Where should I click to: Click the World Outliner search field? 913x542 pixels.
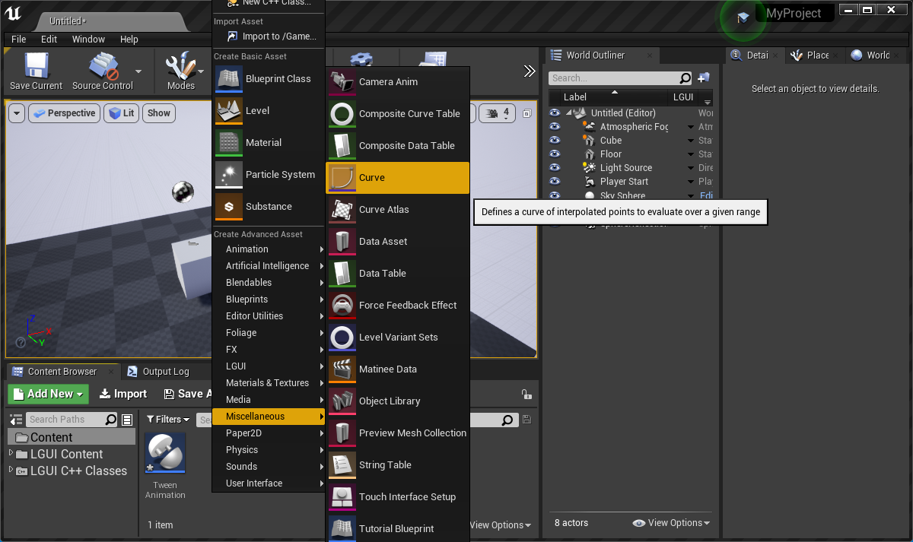[x=613, y=78]
